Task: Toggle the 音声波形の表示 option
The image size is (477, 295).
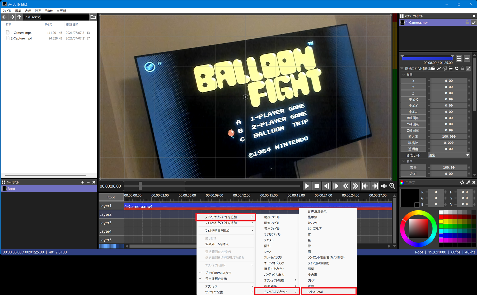Action: tap(225, 279)
